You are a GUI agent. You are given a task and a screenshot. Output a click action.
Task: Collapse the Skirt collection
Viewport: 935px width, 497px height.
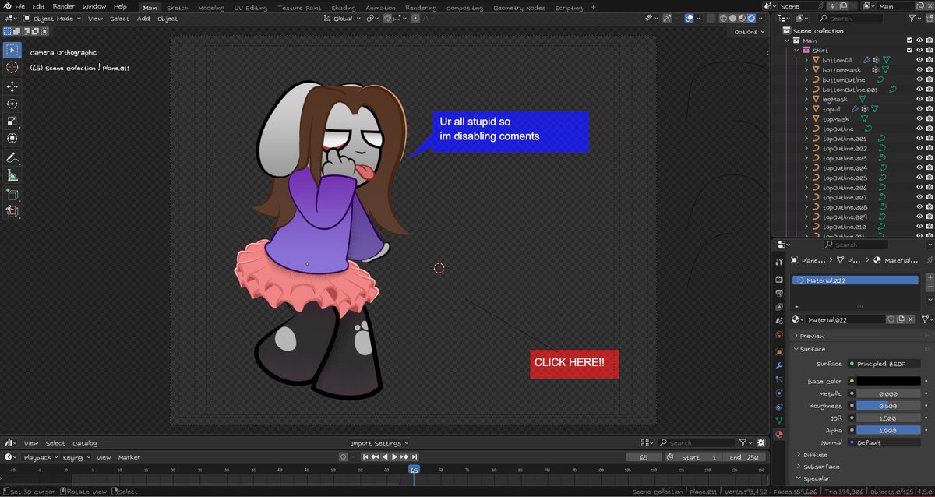point(797,50)
